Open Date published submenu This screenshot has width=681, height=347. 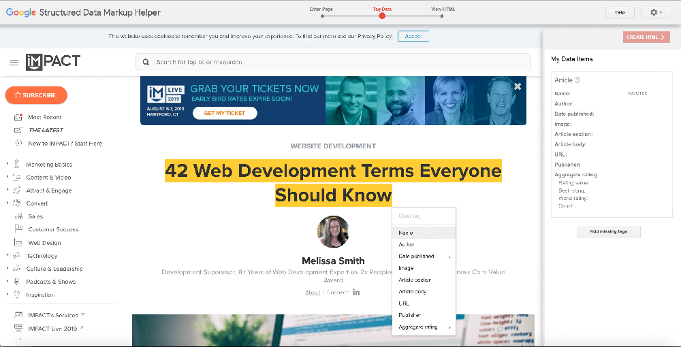(424, 257)
